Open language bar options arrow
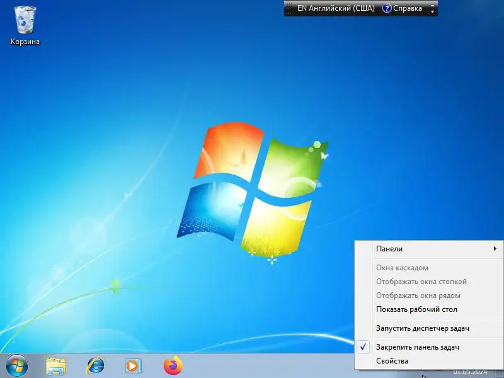Screen dimensions: 504x378 433,11
